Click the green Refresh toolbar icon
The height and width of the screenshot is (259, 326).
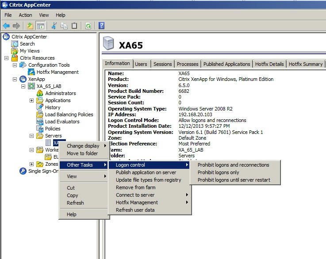point(88,26)
